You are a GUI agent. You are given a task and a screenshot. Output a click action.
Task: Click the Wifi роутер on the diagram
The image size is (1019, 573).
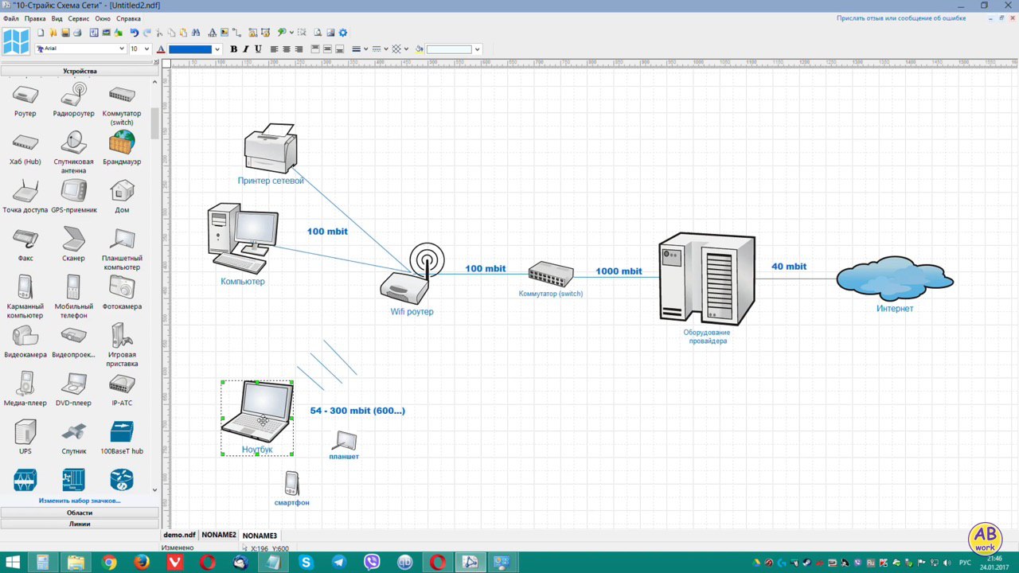pos(413,273)
